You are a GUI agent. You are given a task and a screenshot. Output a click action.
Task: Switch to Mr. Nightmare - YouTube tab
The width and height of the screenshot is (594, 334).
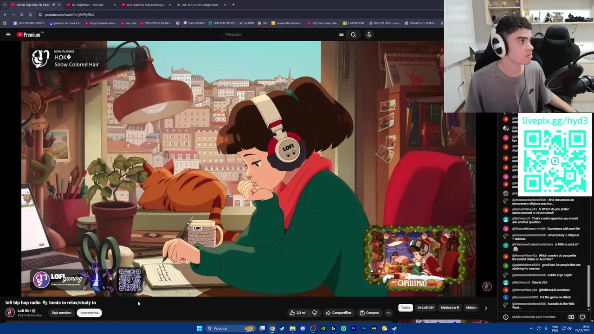click(90, 5)
